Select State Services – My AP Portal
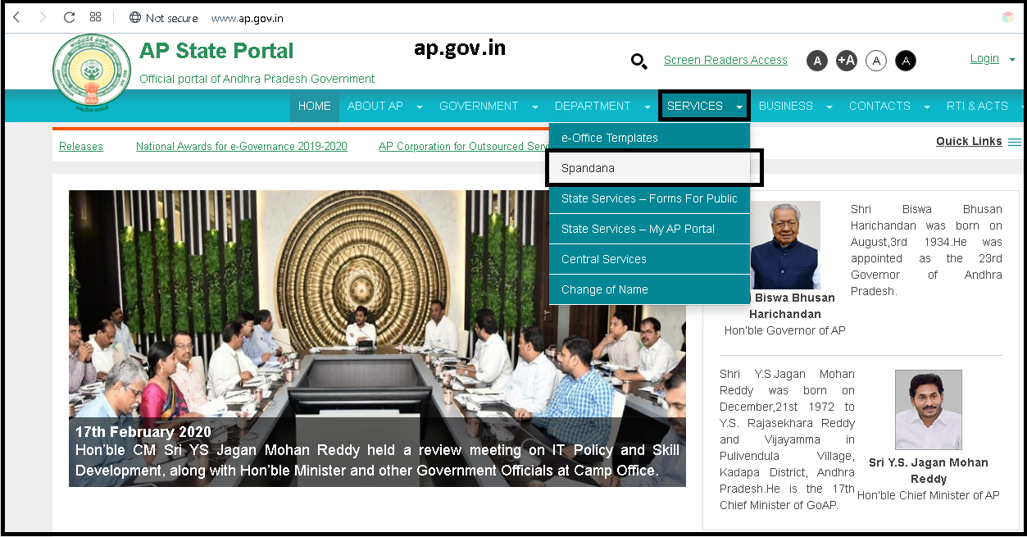Viewport: 1027px width, 537px height. point(649,229)
